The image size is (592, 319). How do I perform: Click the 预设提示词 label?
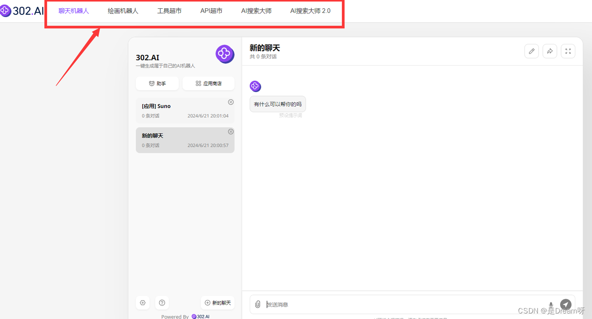(290, 115)
